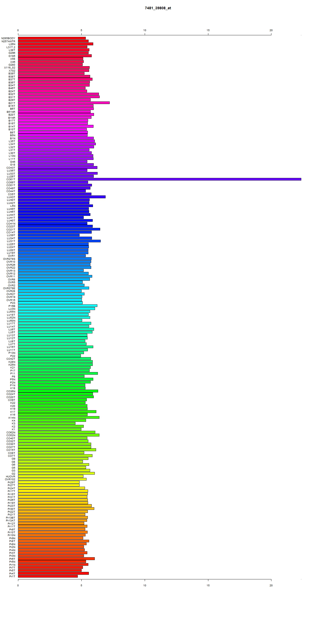Click the B21T sample label
309x618 pixels.
click(12, 103)
